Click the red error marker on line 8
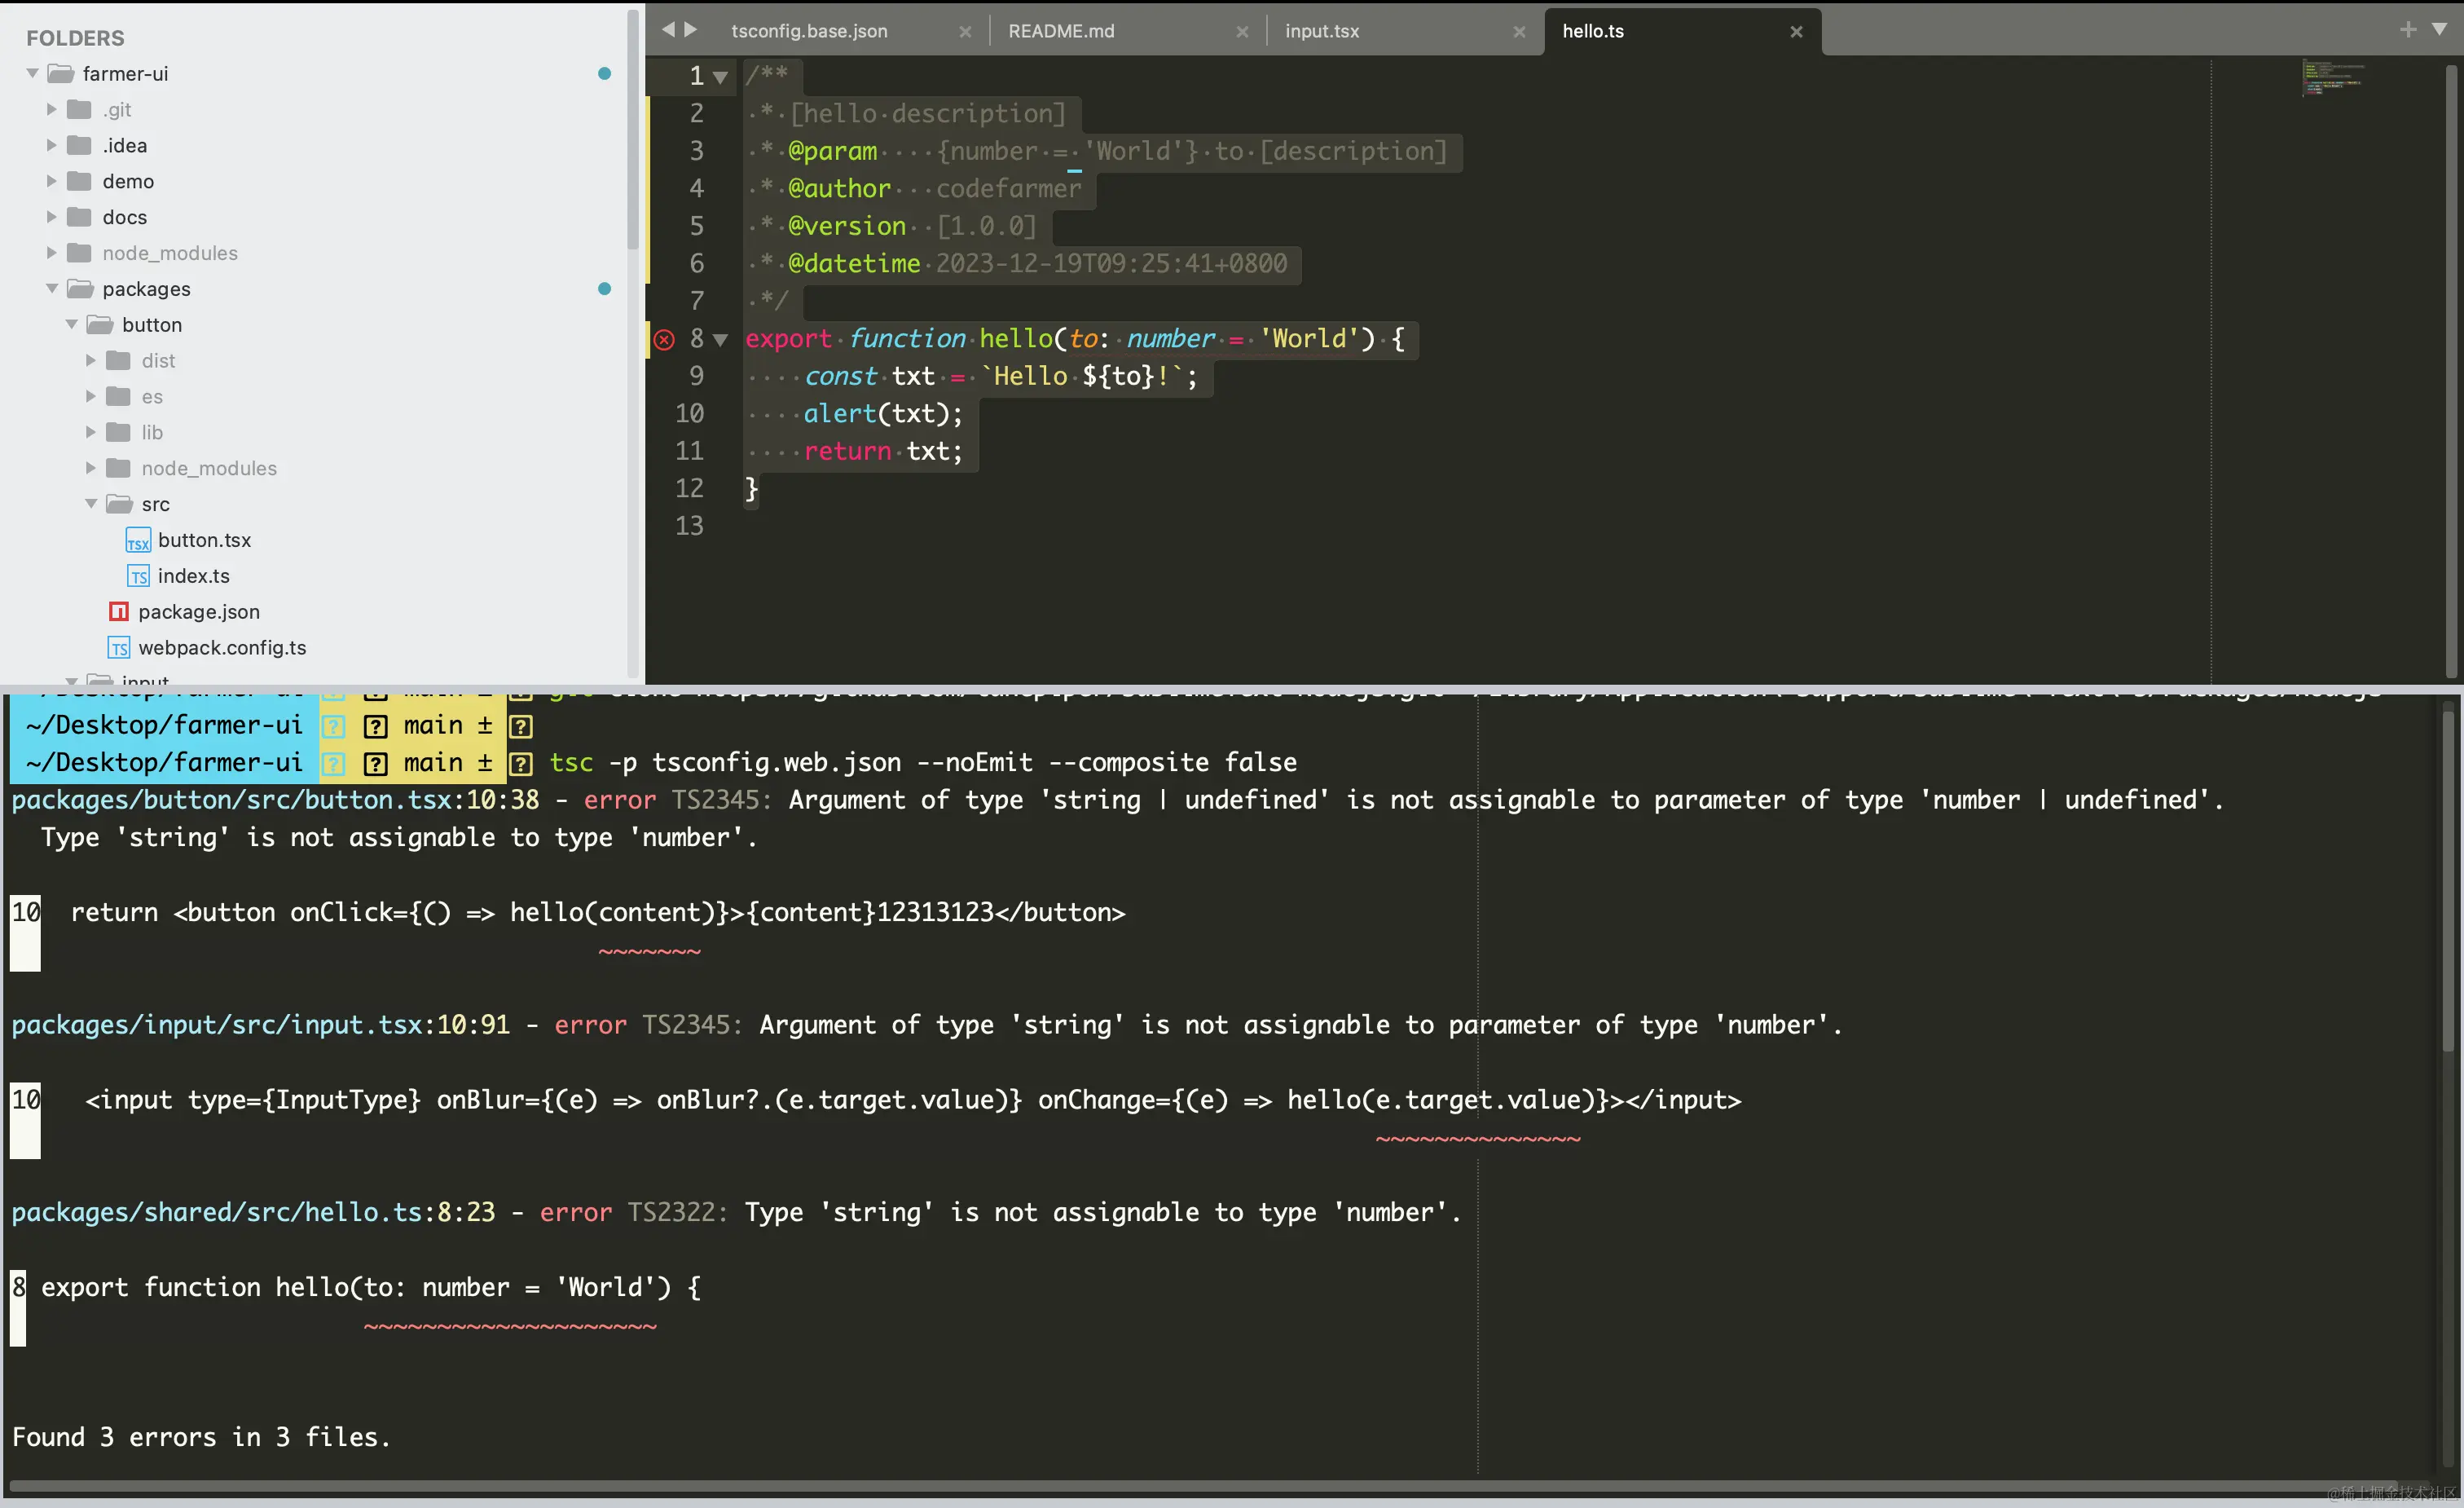The width and height of the screenshot is (2464, 1508). (664, 339)
